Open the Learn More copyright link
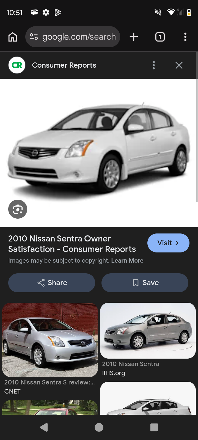Screen dimensions: 198x440 point(127,260)
